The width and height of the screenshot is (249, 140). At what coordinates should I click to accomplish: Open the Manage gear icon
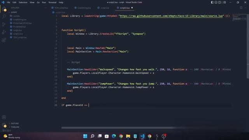point(4,125)
